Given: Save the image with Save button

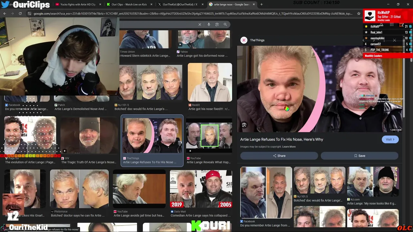Looking at the screenshot, I should [x=359, y=156].
